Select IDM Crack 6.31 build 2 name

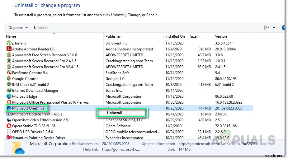point(31,84)
